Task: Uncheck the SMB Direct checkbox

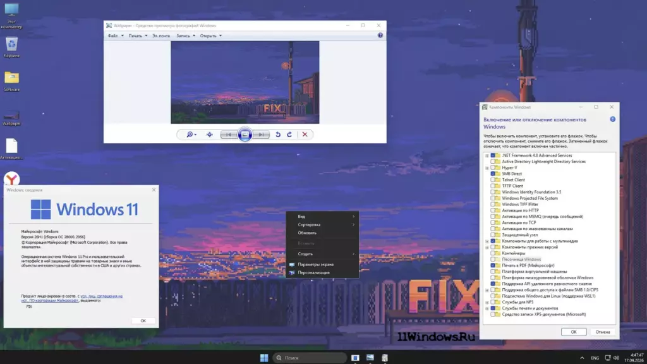Action: tap(493, 174)
